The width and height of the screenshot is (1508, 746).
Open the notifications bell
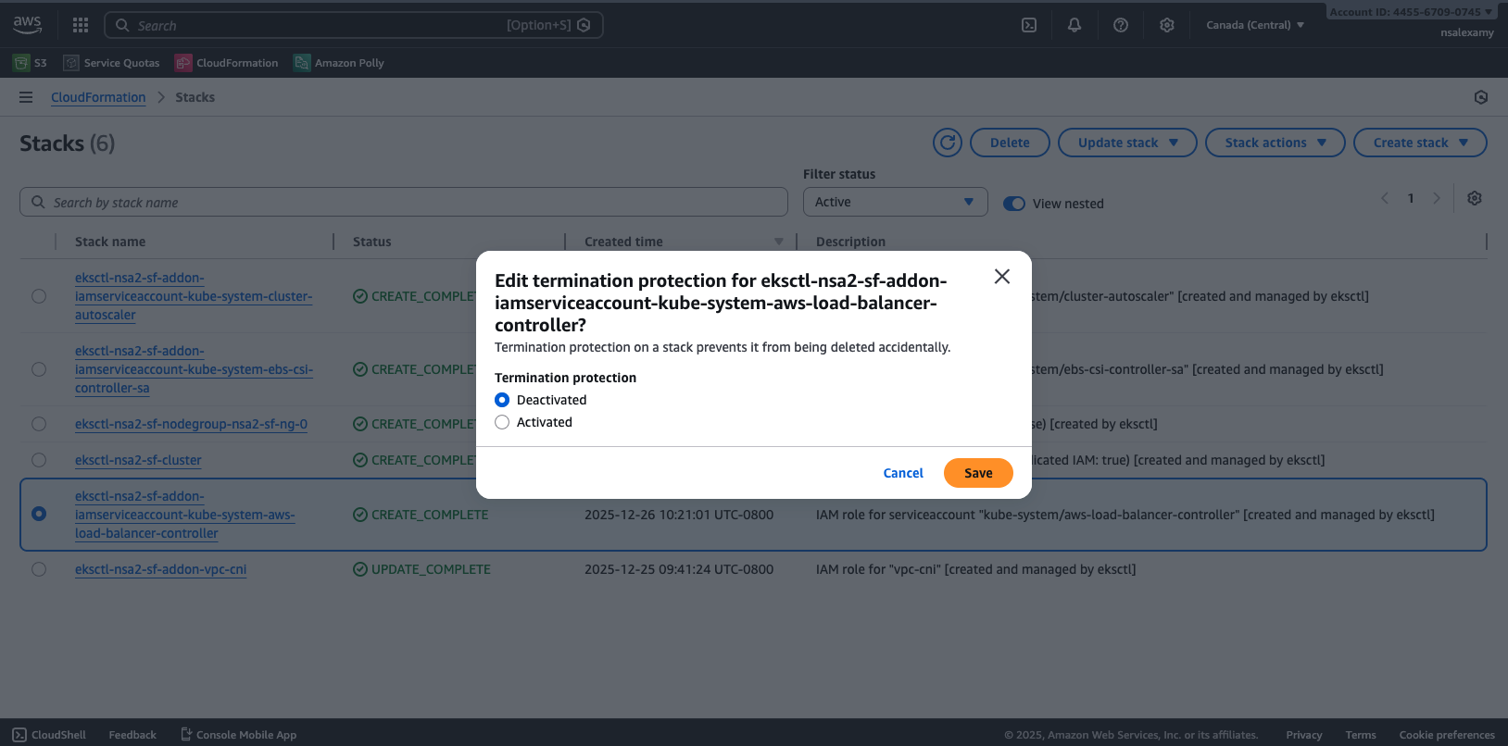point(1074,25)
